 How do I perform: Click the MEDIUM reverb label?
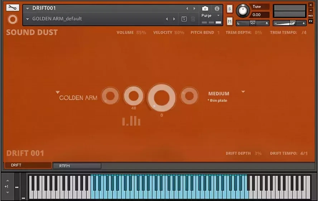[x=218, y=94]
